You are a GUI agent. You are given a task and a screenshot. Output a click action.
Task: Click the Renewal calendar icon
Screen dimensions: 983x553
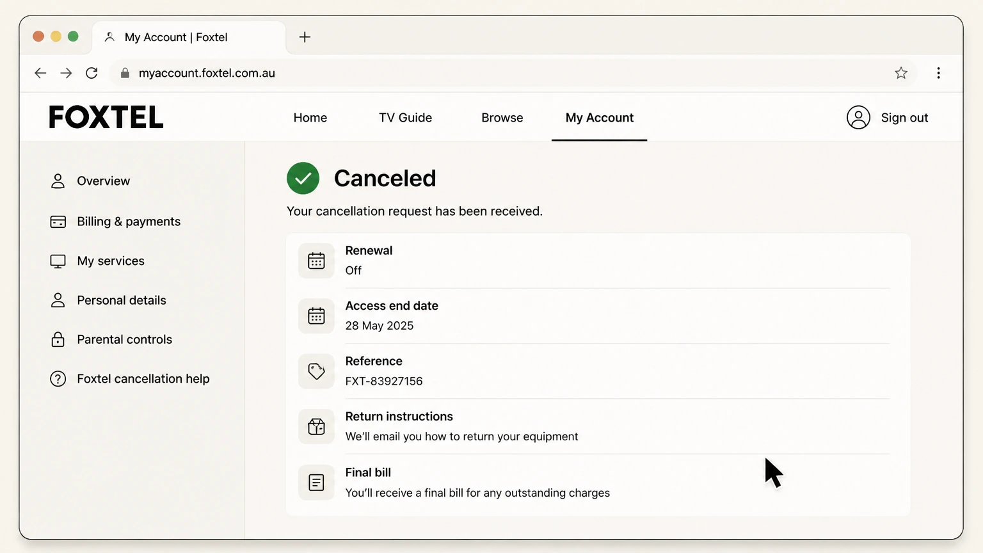point(316,260)
